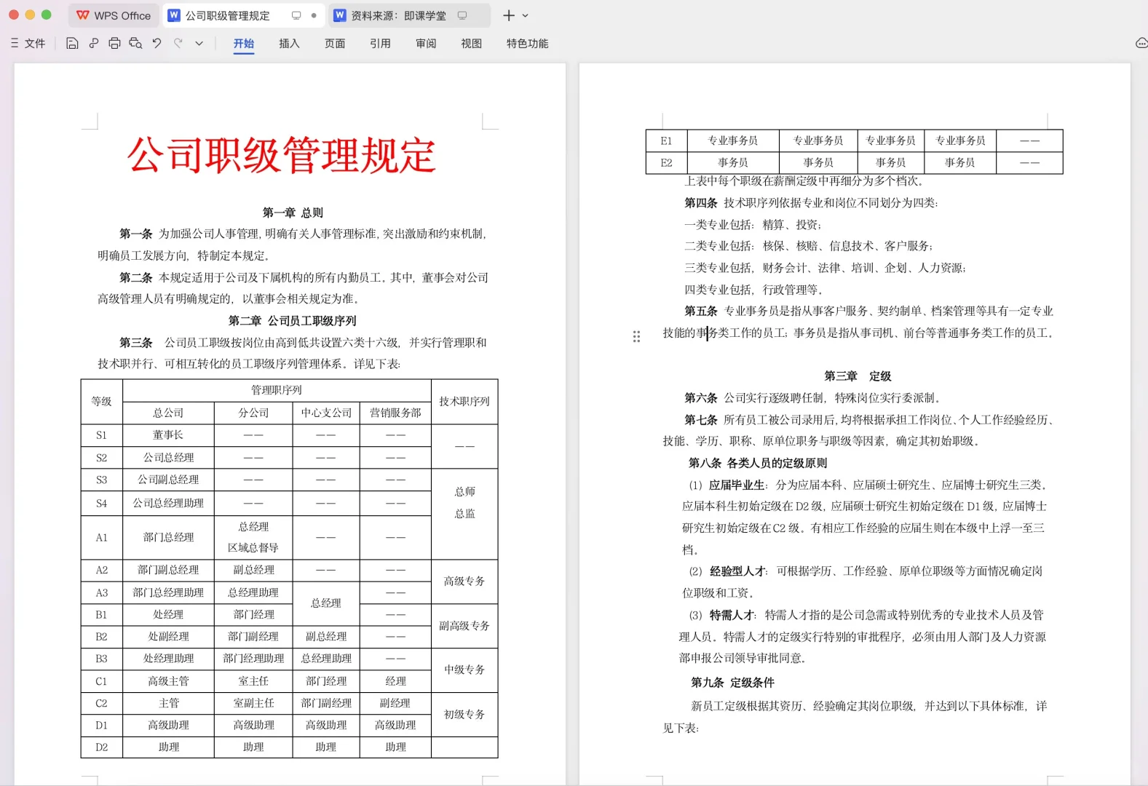Click table header 技术职序列

(x=464, y=402)
